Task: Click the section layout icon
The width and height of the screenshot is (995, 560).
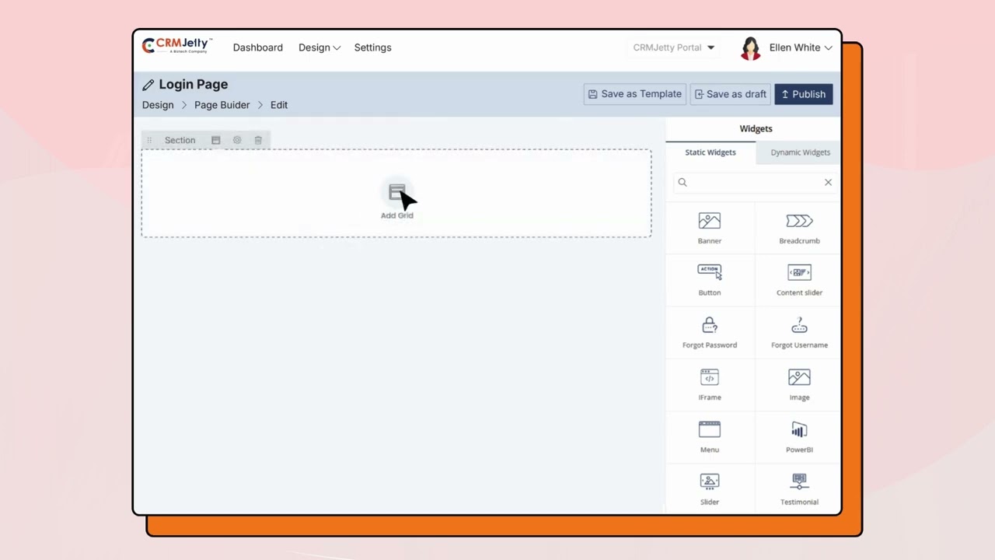Action: pos(216,140)
